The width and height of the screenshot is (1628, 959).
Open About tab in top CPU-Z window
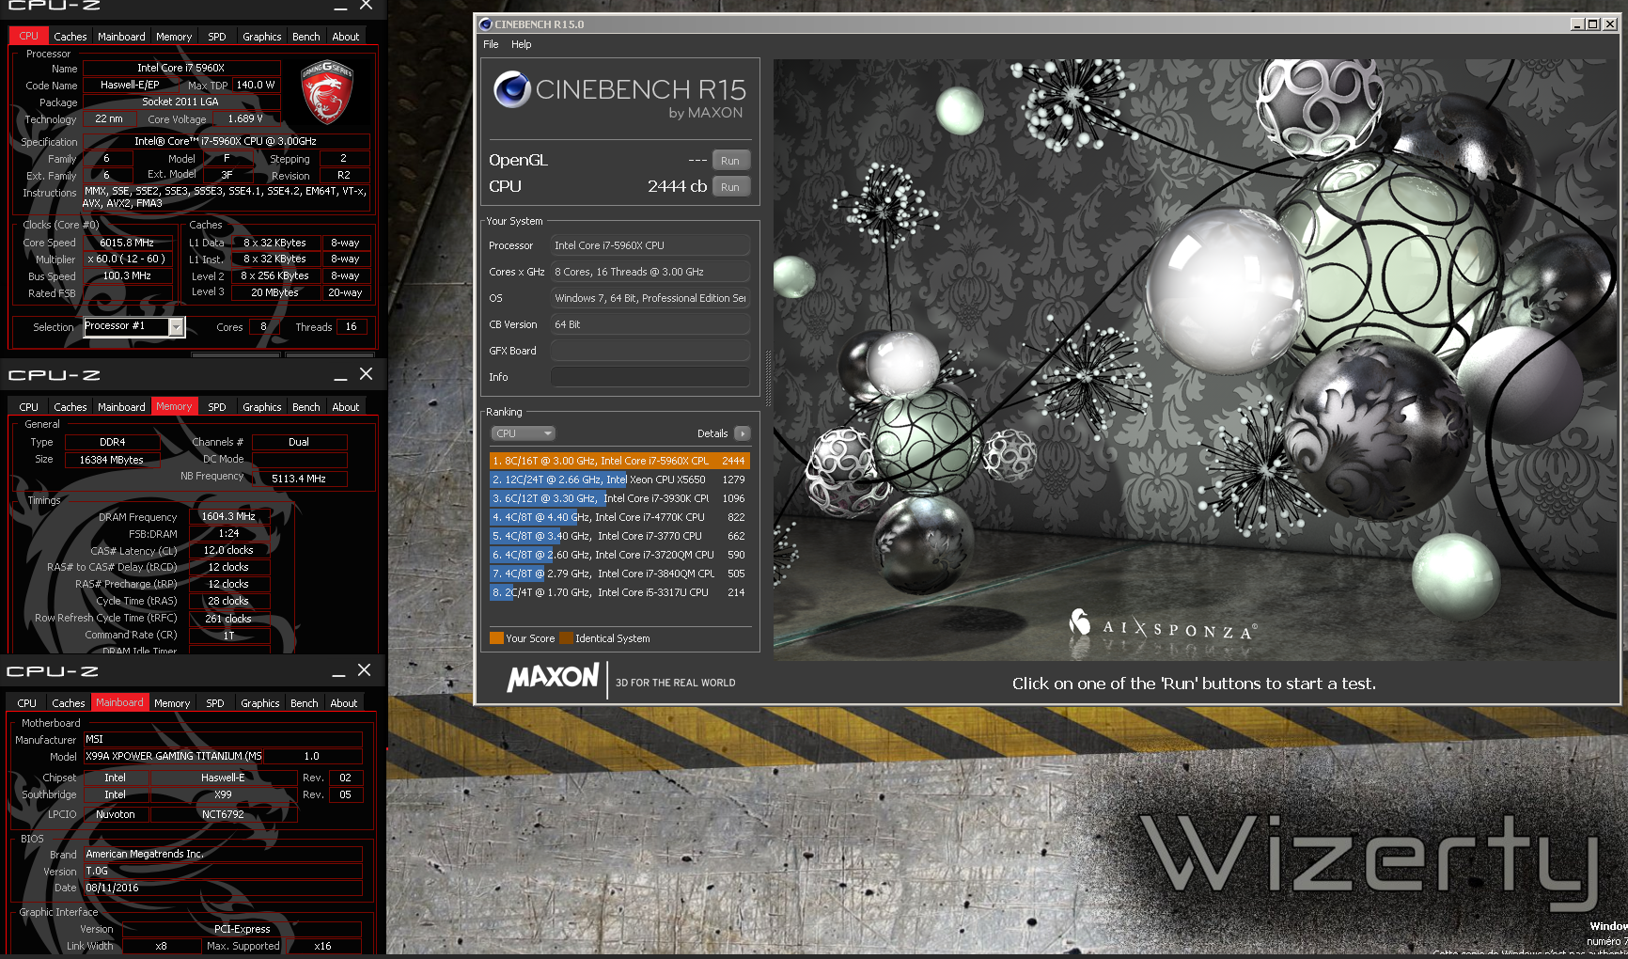[x=345, y=37]
